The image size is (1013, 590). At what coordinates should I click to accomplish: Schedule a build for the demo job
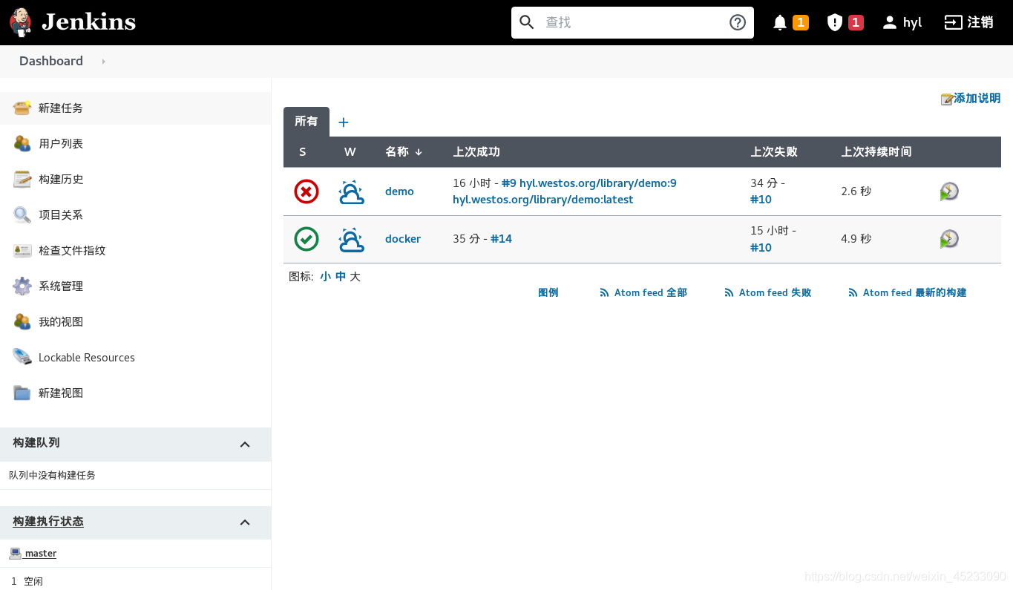tap(949, 191)
